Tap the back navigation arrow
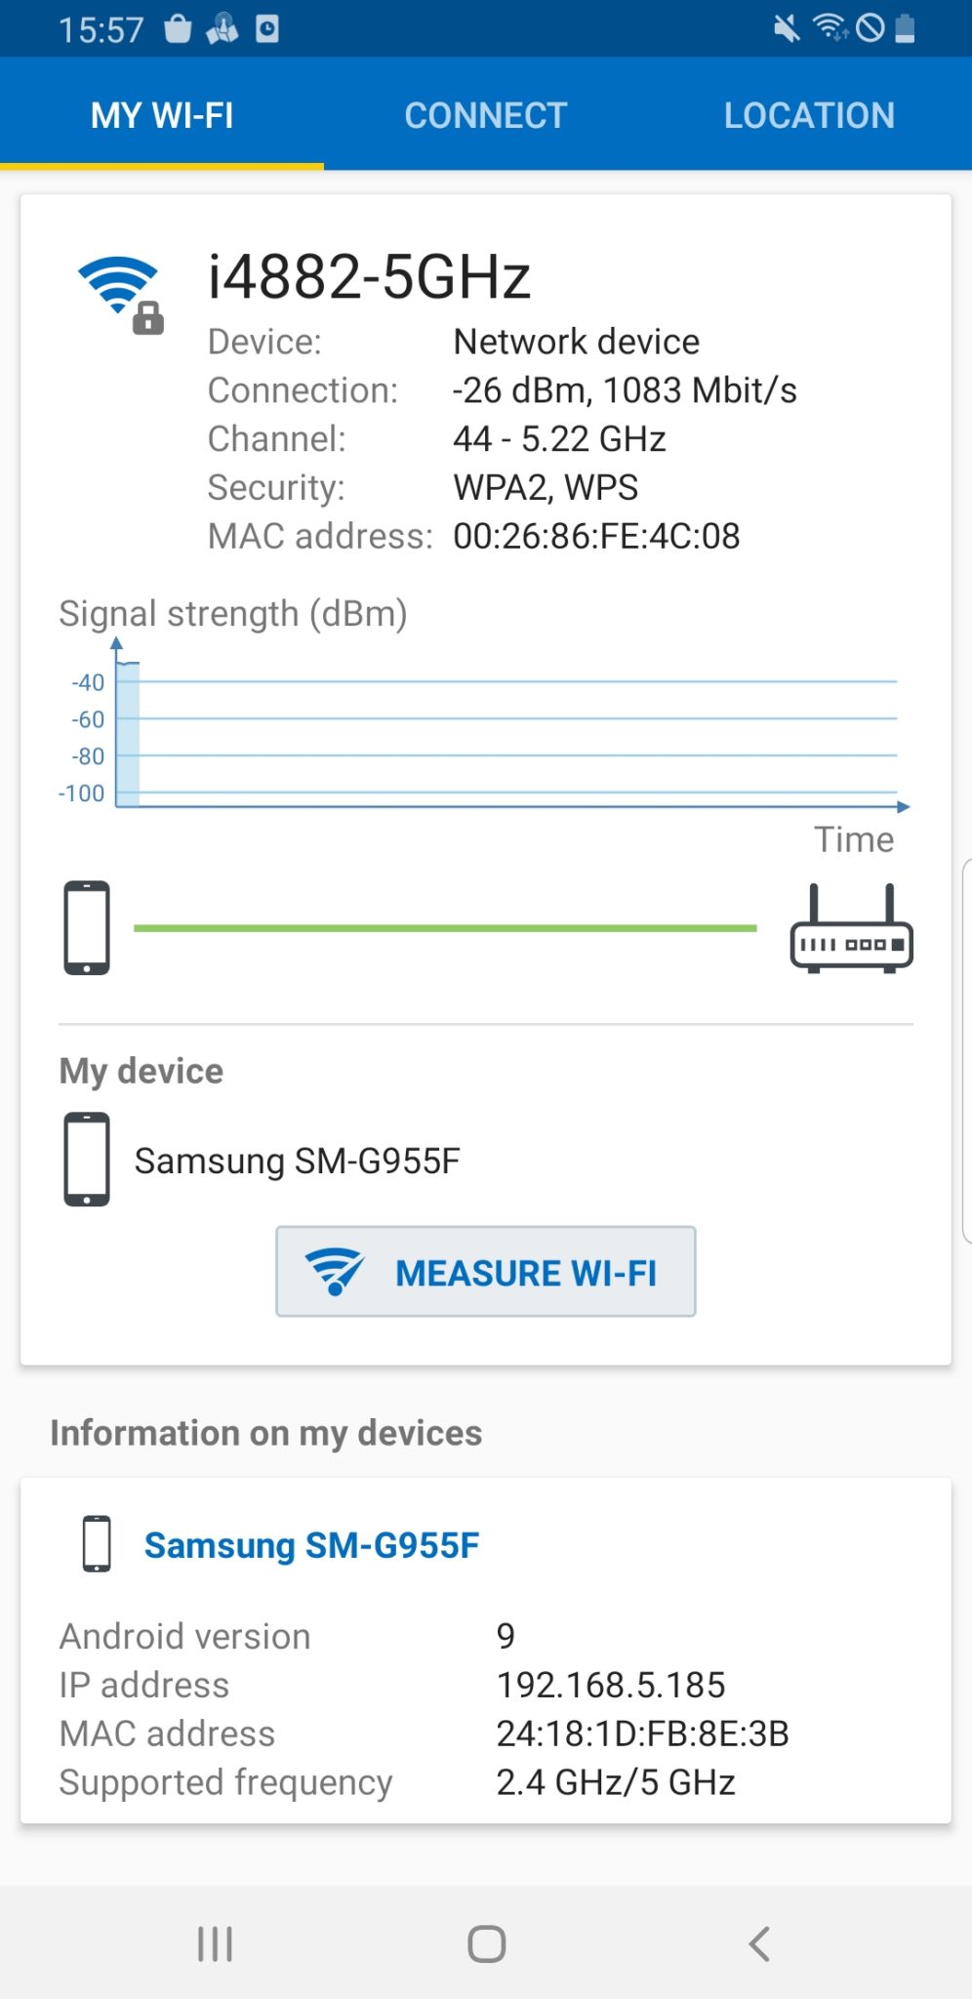The height and width of the screenshot is (1999, 972). click(760, 1942)
